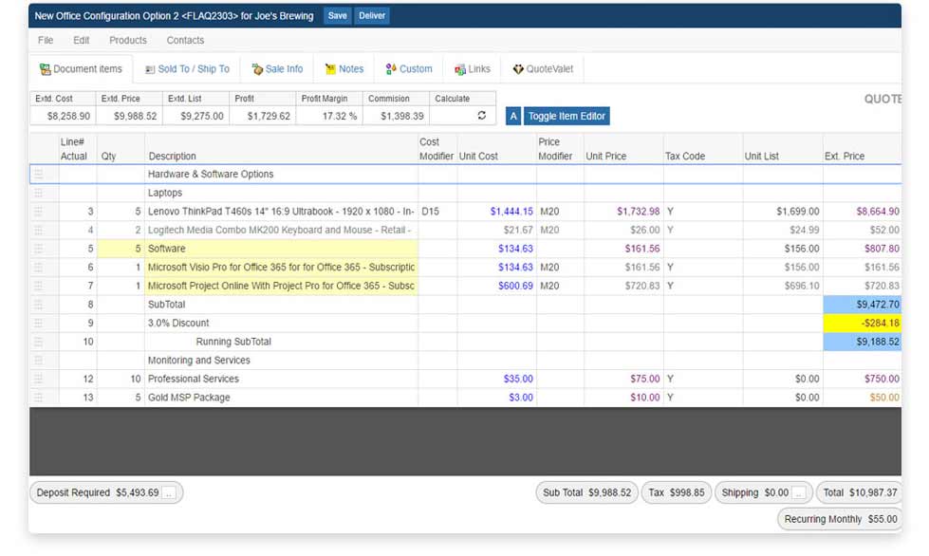
Task: Select the Microsoft Project Online description cell
Action: click(x=282, y=286)
